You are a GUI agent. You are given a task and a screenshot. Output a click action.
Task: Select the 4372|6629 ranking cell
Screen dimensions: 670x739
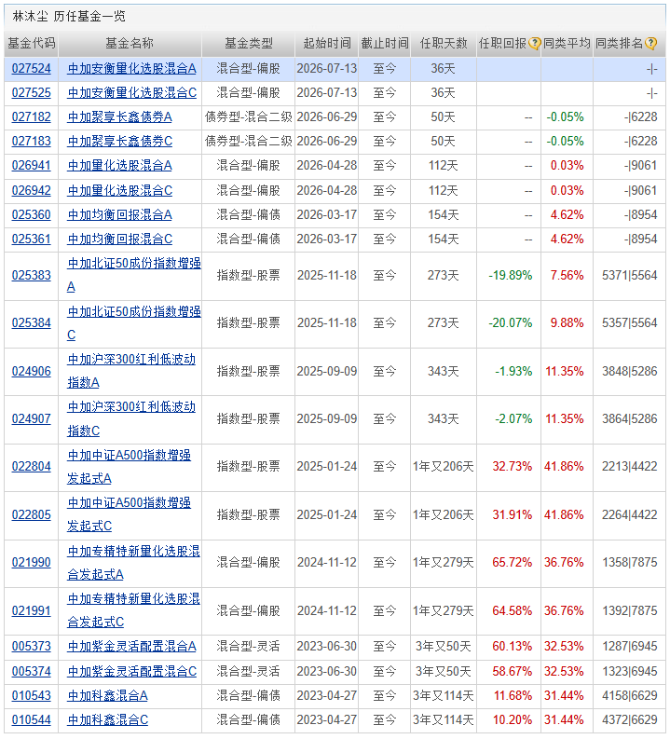click(630, 720)
